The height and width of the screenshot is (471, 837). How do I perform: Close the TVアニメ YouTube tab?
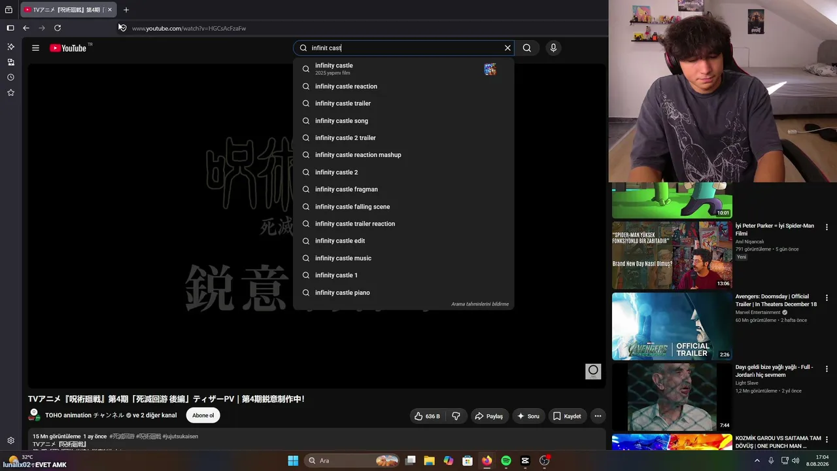[109, 10]
